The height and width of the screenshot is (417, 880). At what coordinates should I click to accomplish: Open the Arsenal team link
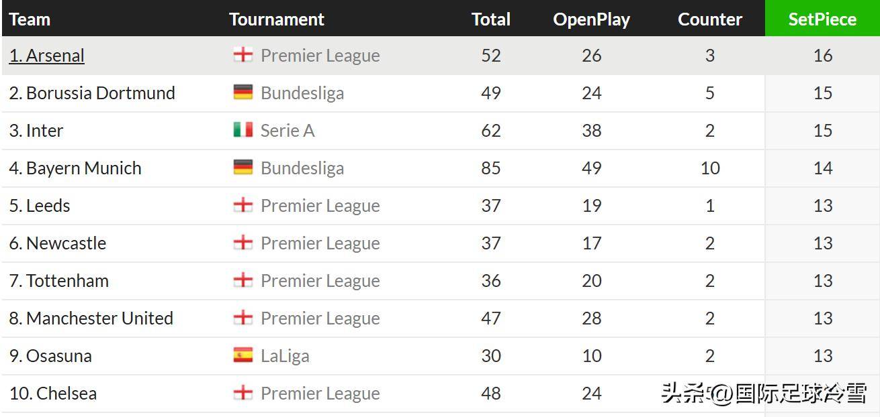(47, 55)
